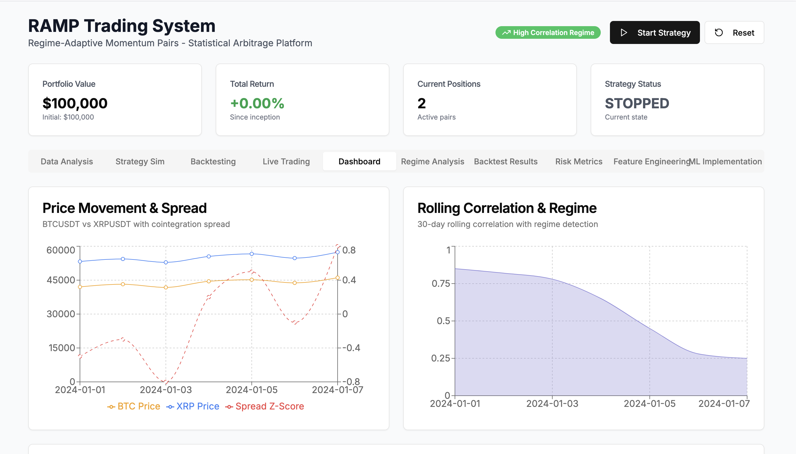
Task: Click the trend icon in High Correlation badge
Action: (x=506, y=33)
